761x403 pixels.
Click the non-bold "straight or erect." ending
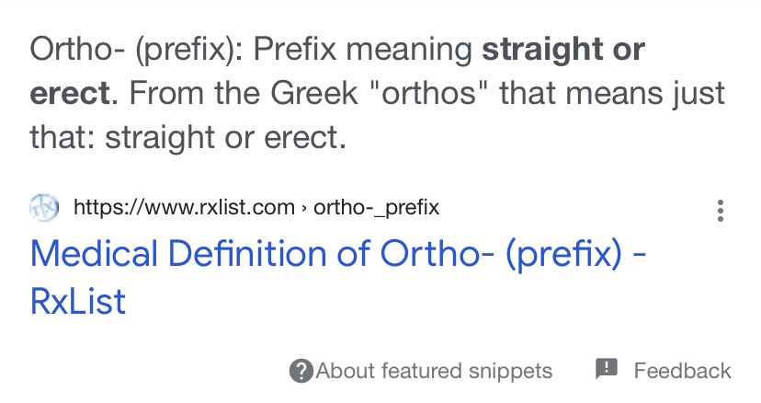click(226, 138)
